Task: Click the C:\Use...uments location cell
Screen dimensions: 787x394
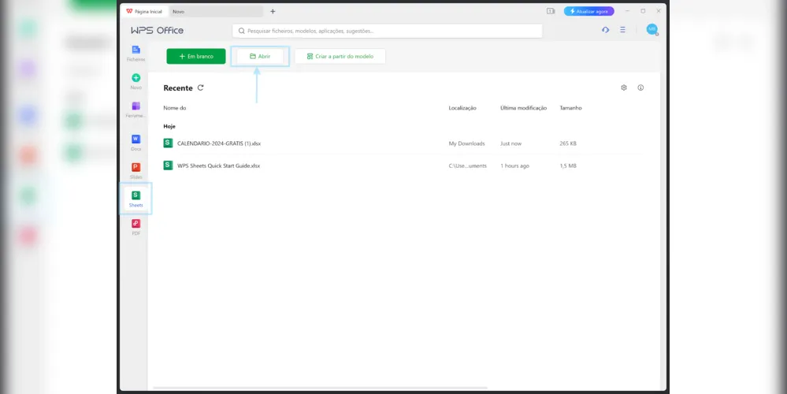Action: click(467, 165)
